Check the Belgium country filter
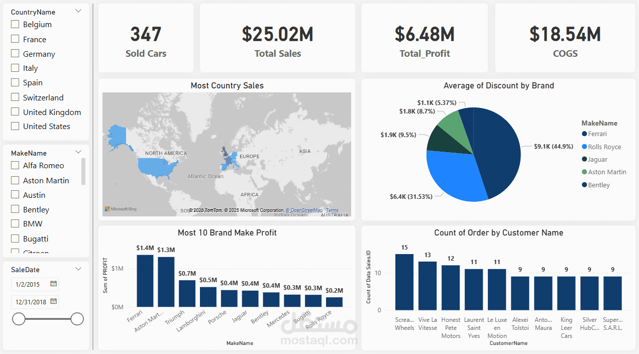 (15, 24)
